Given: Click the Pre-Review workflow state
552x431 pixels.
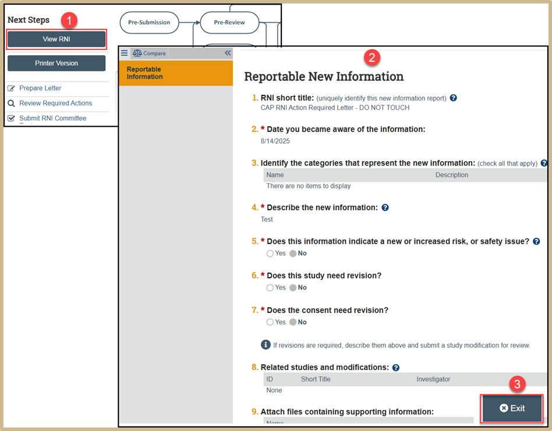Looking at the screenshot, I should (x=229, y=23).
